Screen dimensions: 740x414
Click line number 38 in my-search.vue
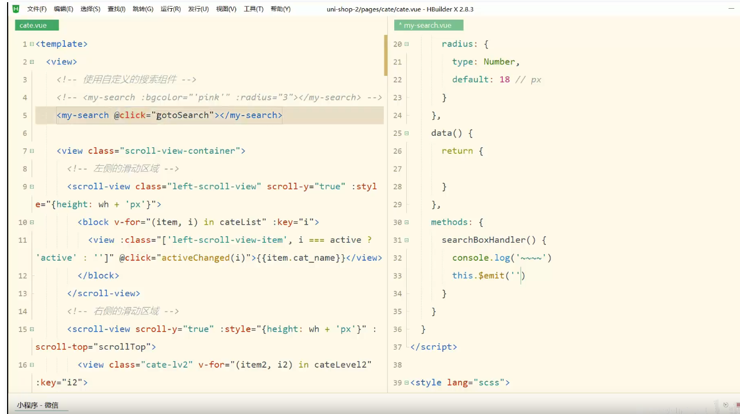coord(397,365)
